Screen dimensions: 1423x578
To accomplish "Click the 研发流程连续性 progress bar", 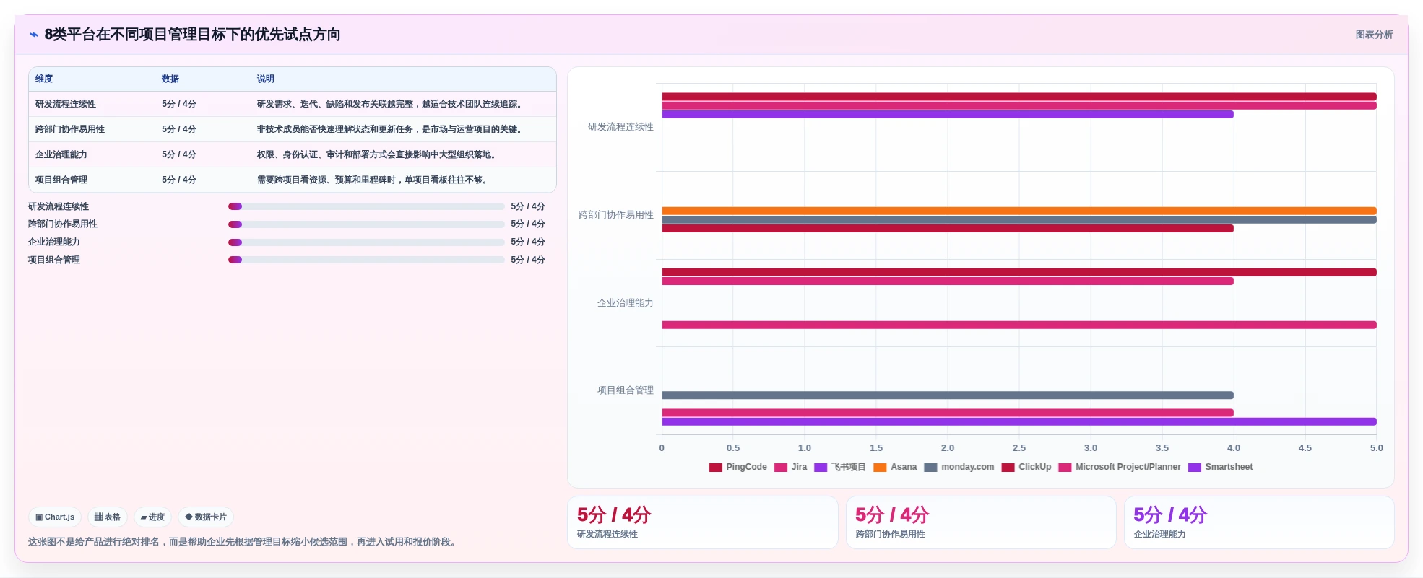I will (366, 206).
